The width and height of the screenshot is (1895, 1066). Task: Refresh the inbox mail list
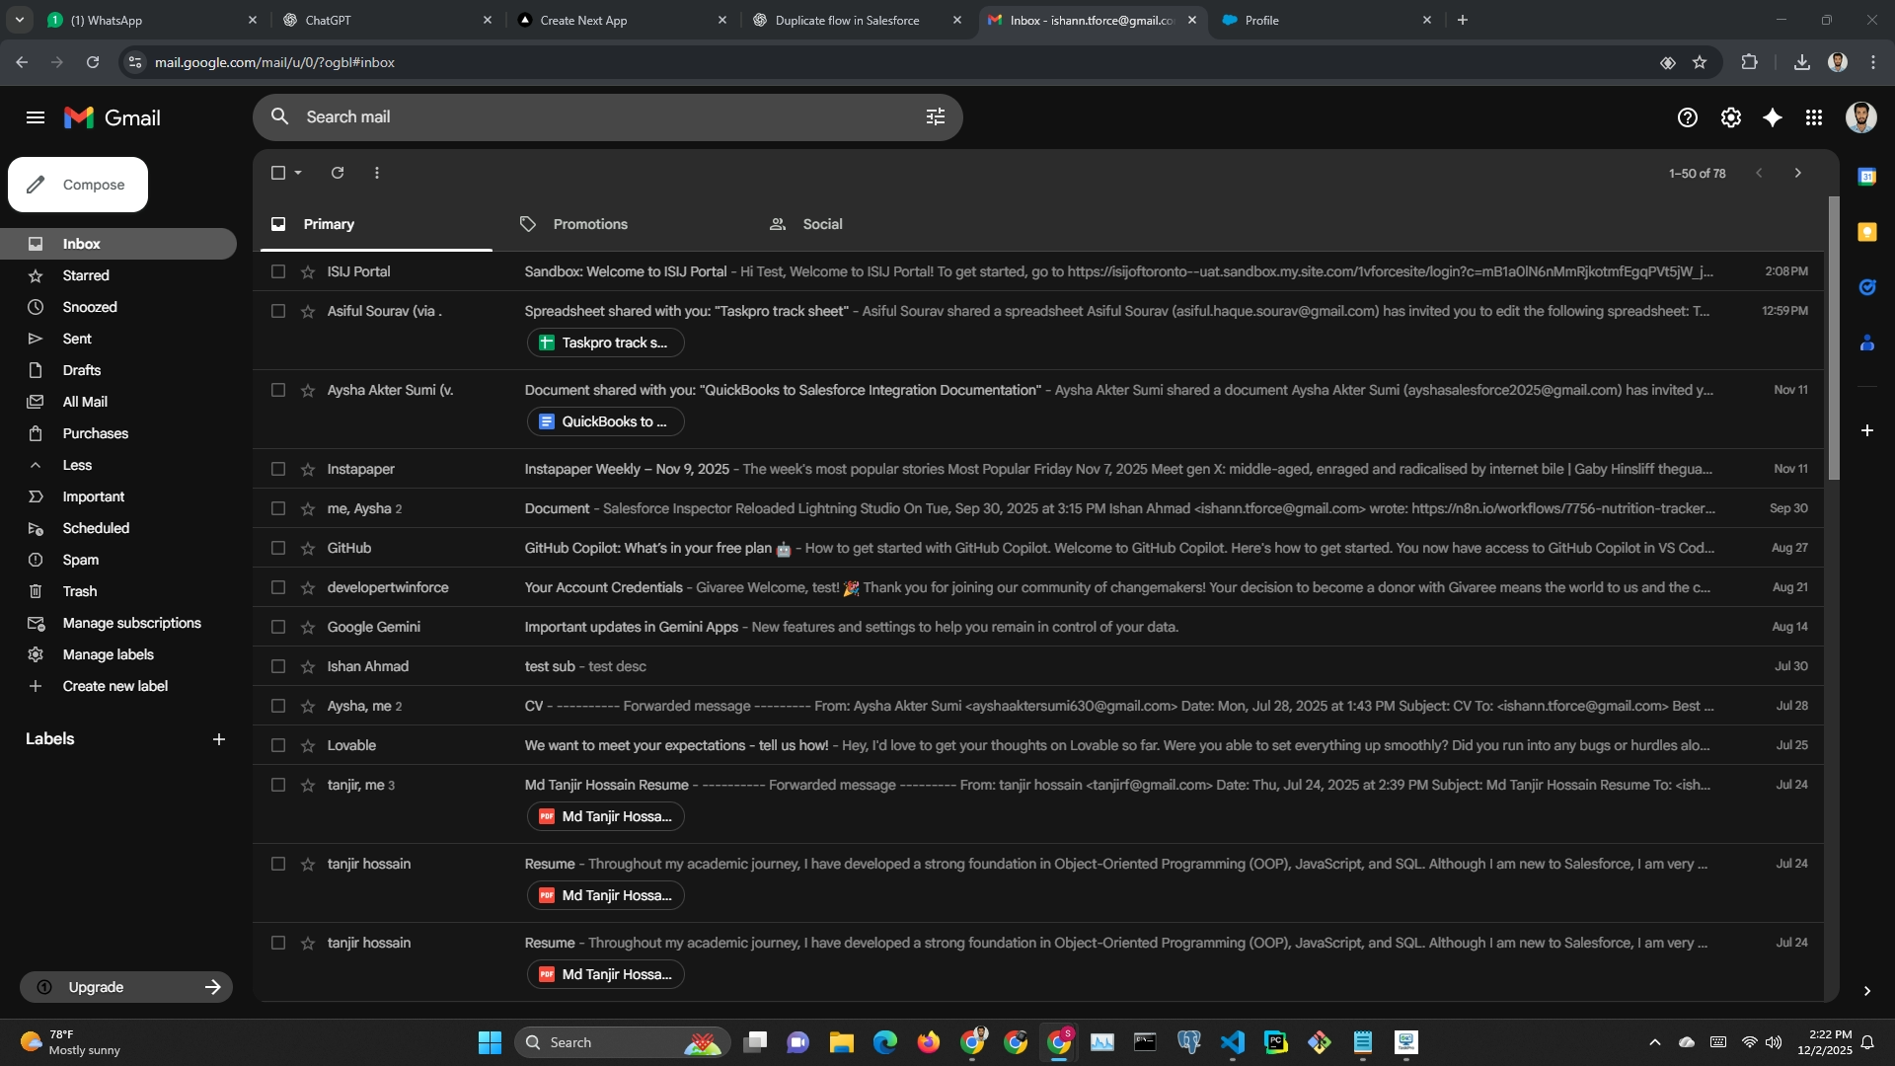338,173
